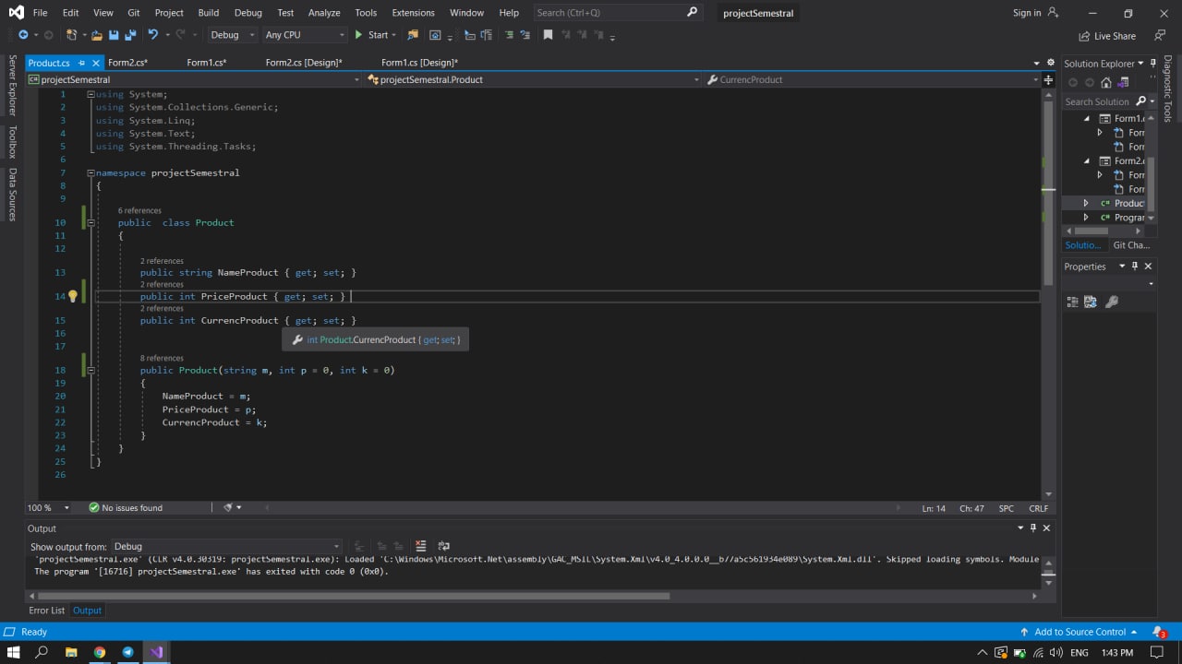This screenshot has height=664, width=1182.
Task: Click the notifications bell in status bar
Action: pos(1158,632)
